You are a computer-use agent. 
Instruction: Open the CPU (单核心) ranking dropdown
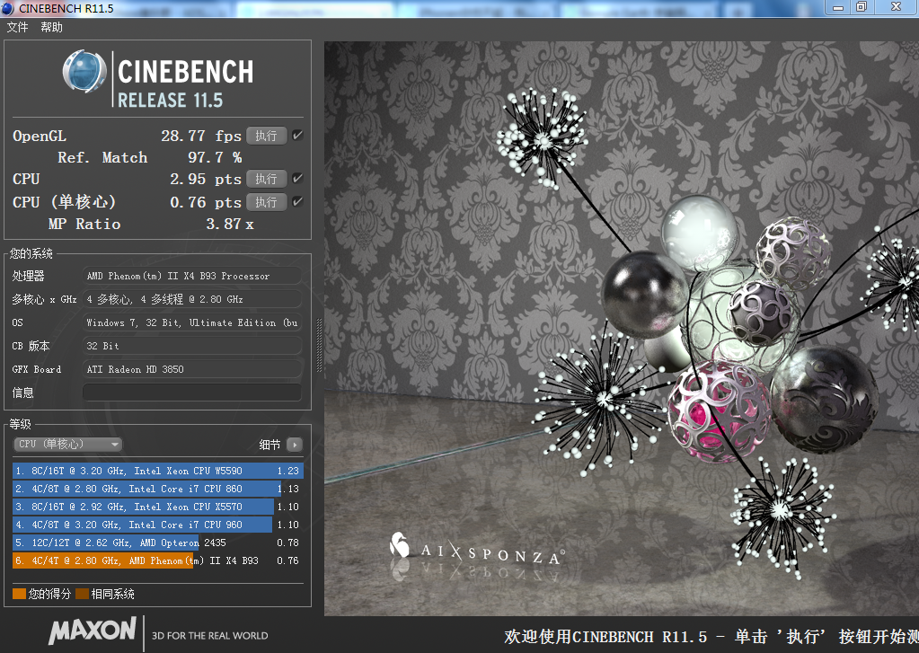pos(67,445)
